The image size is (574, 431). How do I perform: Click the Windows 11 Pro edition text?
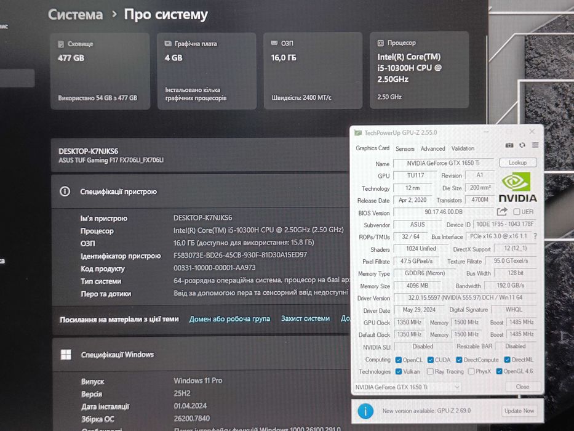coord(198,381)
